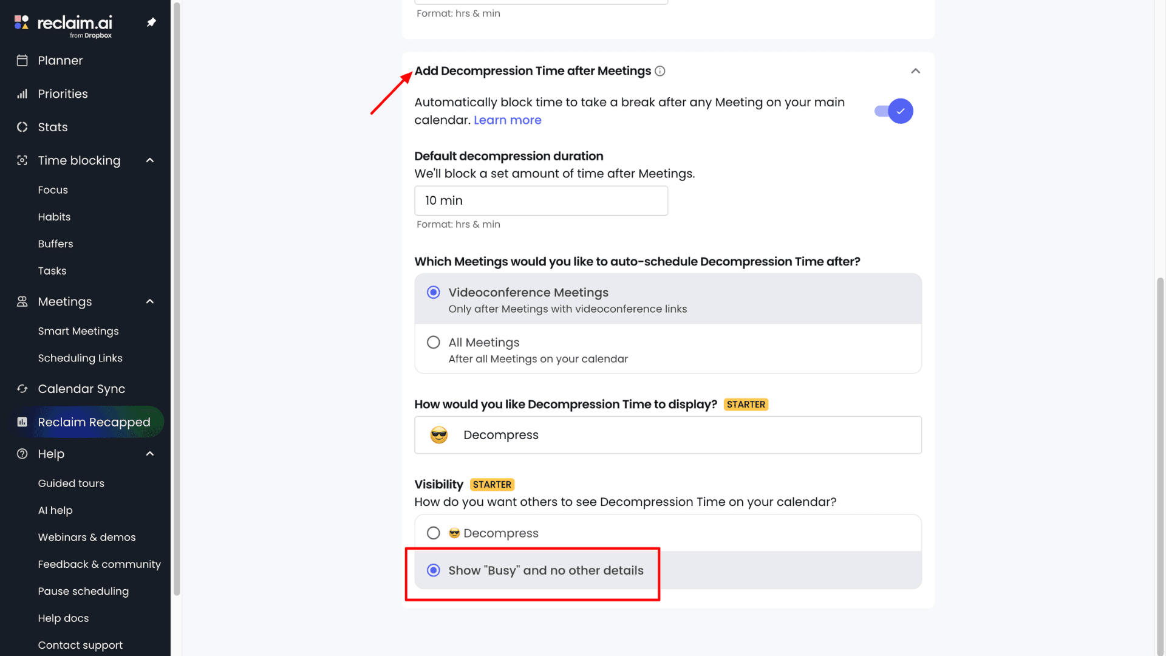1166x656 pixels.
Task: Open the Learn more link
Action: 507,120
